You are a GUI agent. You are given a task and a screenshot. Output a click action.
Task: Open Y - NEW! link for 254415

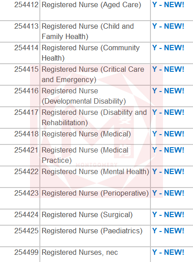tap(168, 70)
